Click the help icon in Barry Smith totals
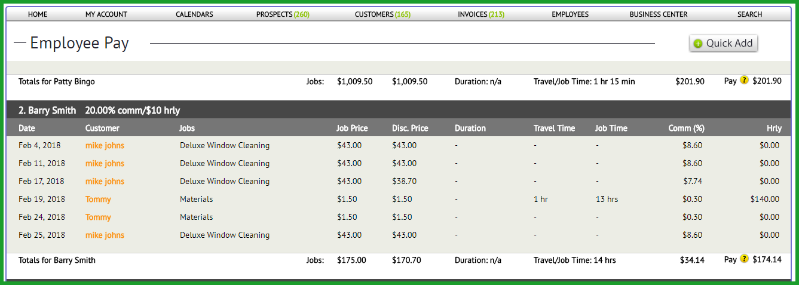799x285 pixels. click(744, 259)
